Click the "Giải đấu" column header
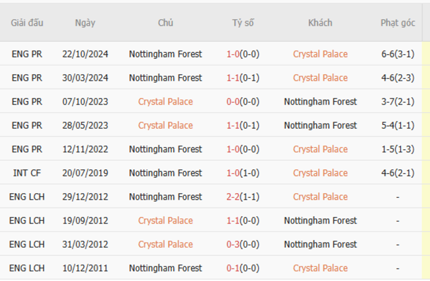The width and height of the screenshot is (430, 281). click(x=27, y=22)
